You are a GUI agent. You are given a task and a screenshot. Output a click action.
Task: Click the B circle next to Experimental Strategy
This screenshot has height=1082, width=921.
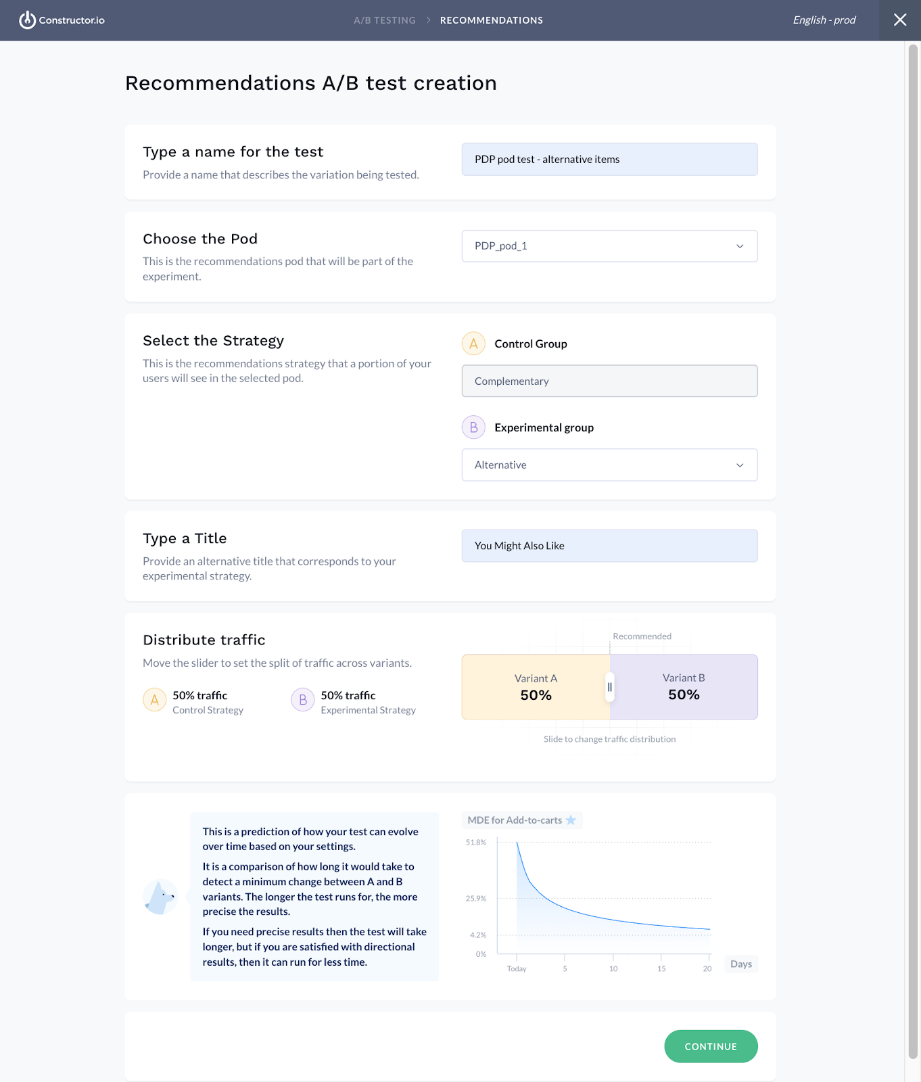tap(302, 700)
